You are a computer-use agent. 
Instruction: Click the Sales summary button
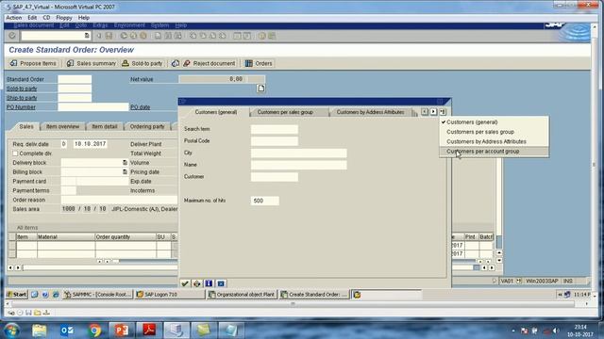click(92, 63)
